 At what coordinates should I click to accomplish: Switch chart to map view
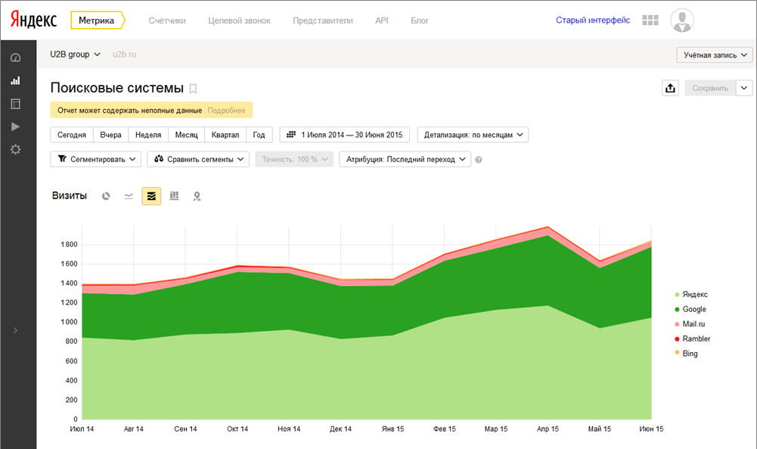[x=197, y=196]
